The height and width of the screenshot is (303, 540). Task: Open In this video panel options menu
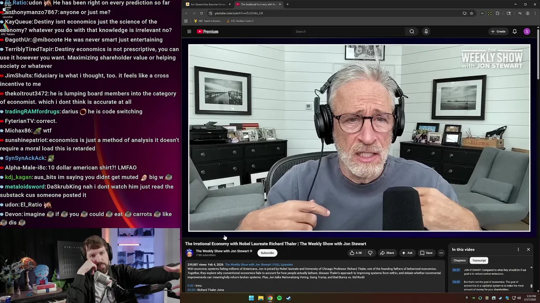[518, 250]
